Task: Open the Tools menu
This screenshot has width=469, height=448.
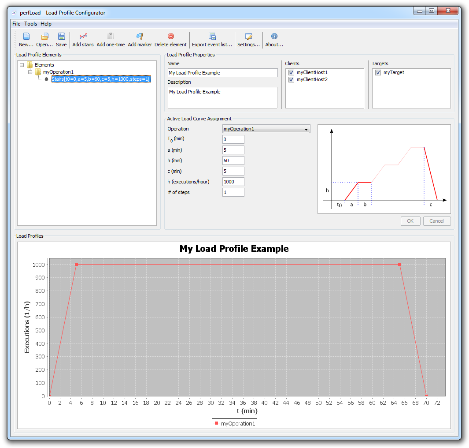Action: tap(30, 24)
